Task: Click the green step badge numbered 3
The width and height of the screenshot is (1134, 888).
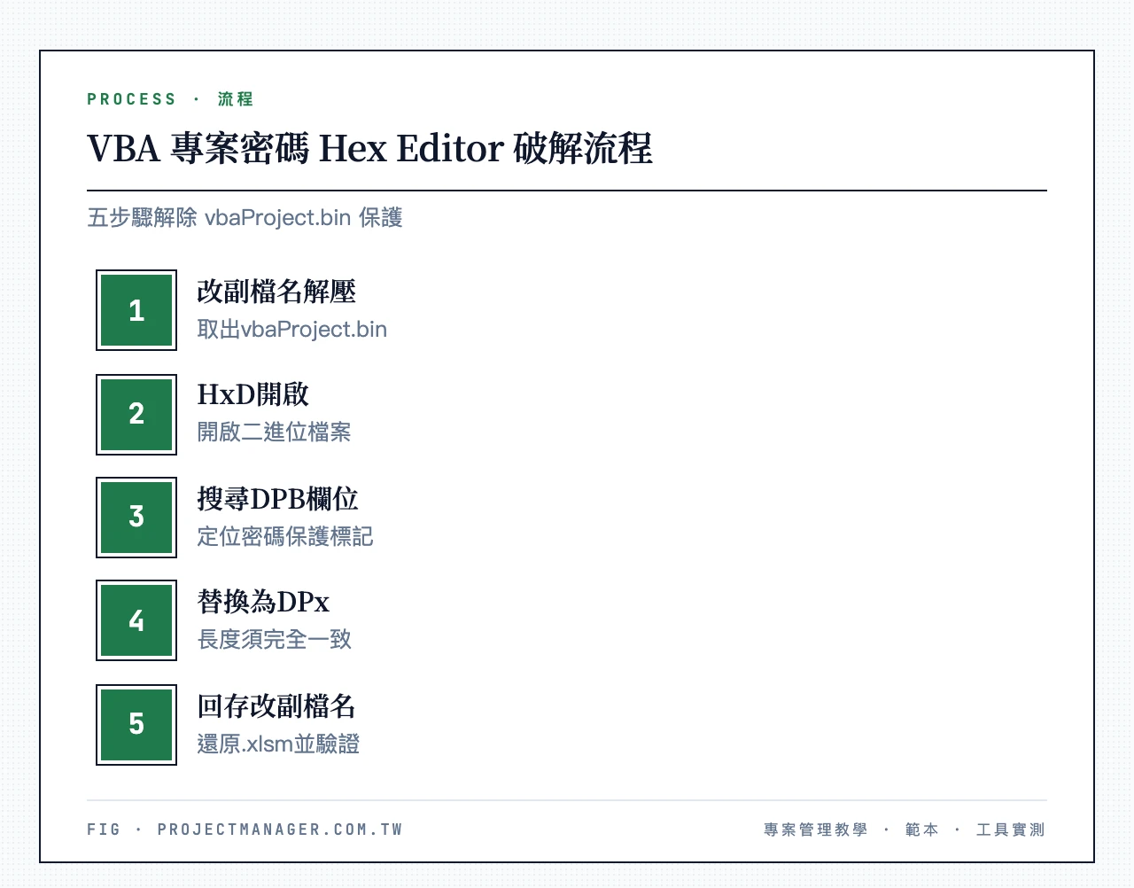Action: tap(136, 518)
